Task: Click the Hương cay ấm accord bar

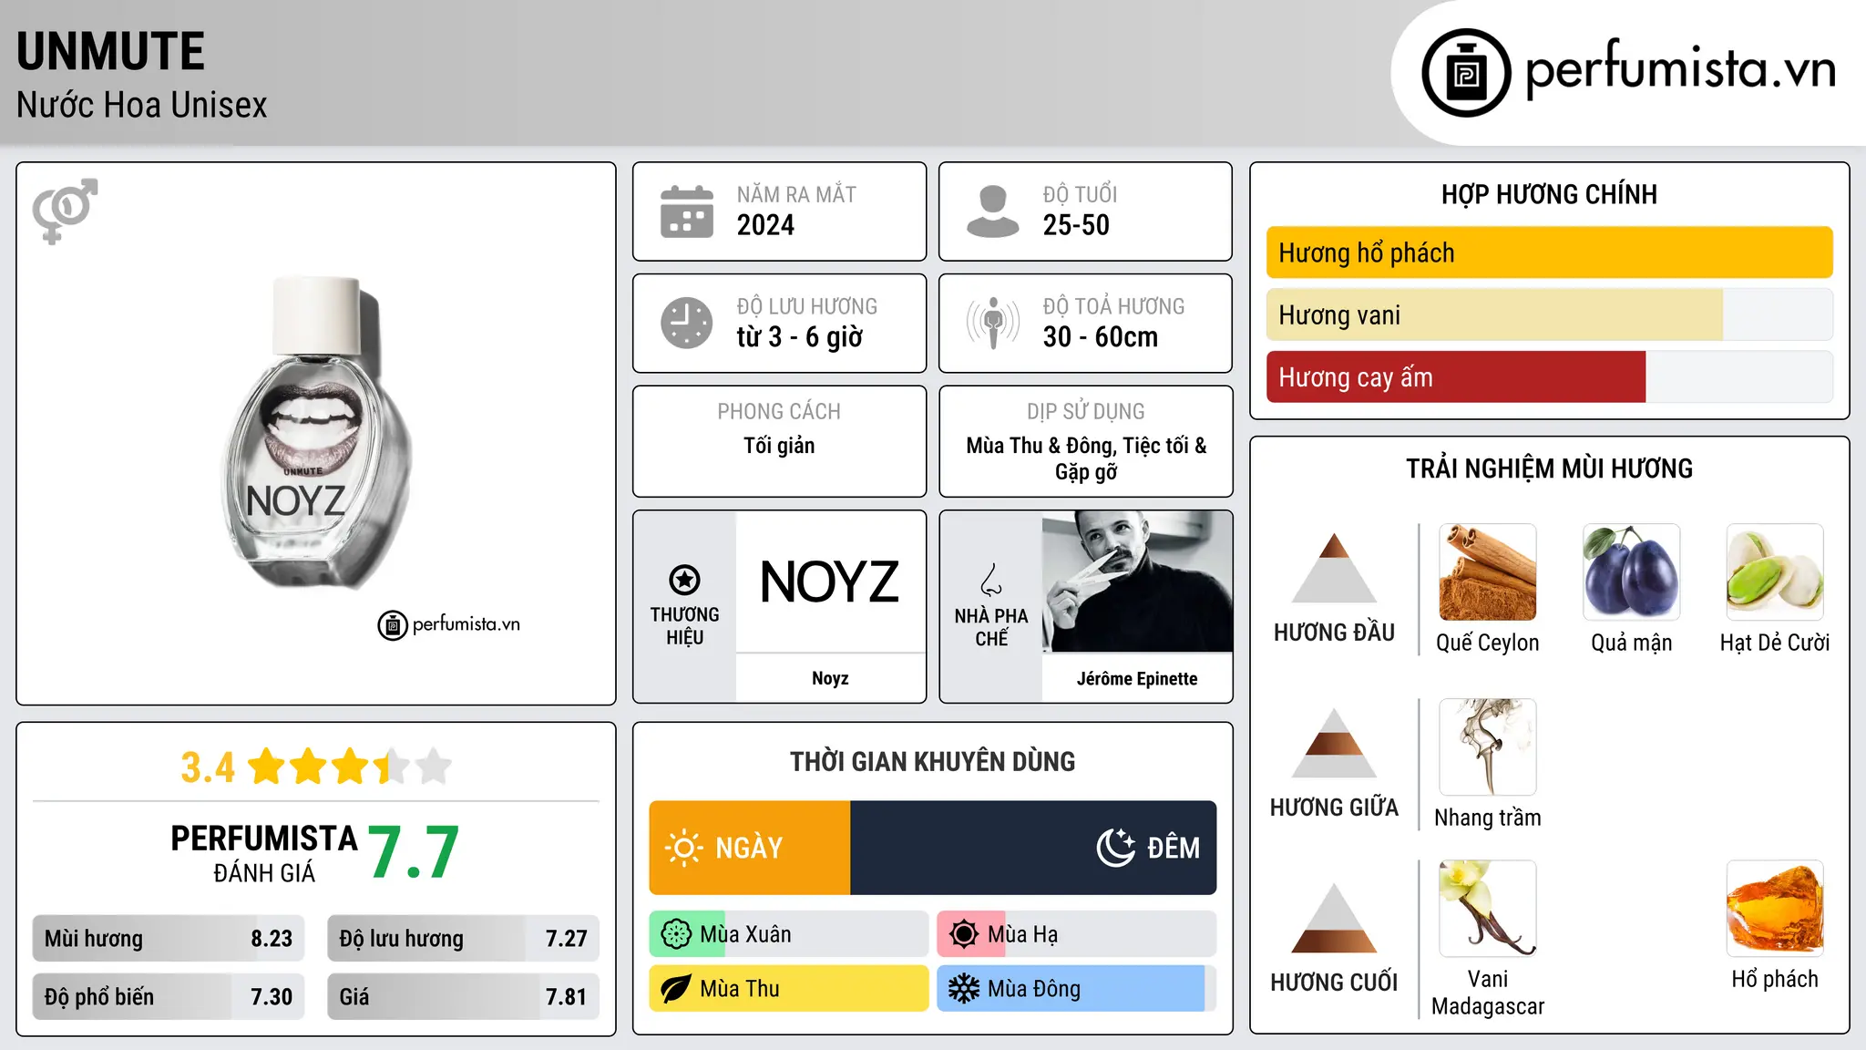Action: (x=1549, y=376)
